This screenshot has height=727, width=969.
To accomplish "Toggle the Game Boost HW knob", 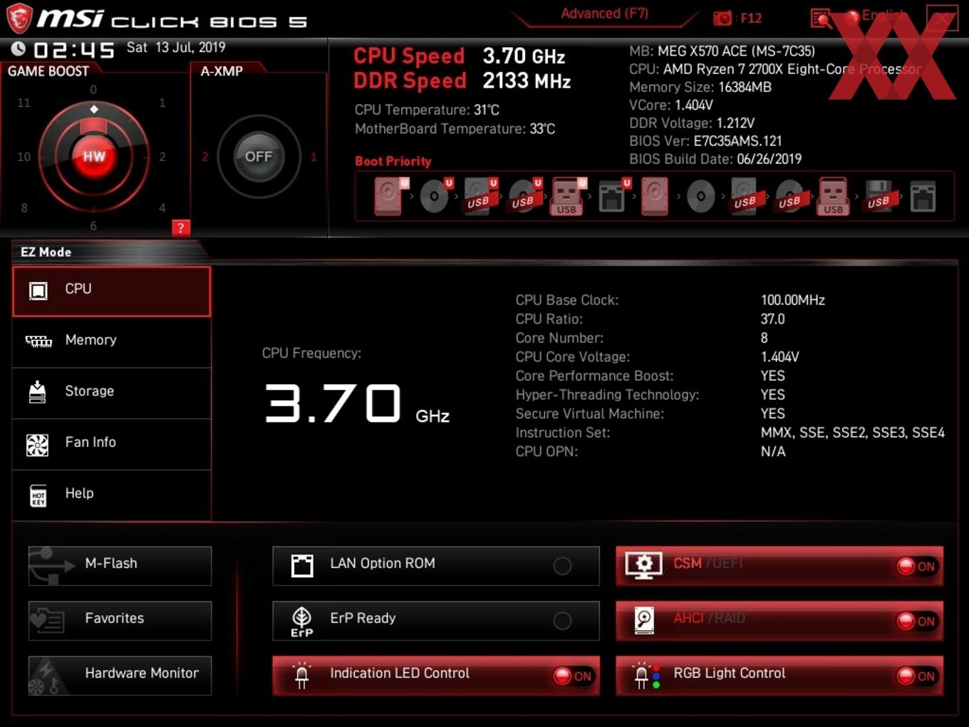I will tap(94, 157).
